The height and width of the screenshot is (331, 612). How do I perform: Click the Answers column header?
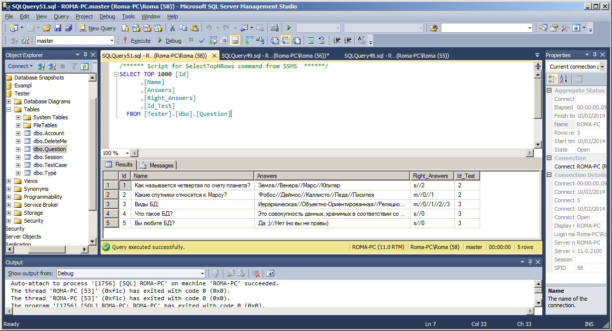click(333, 176)
